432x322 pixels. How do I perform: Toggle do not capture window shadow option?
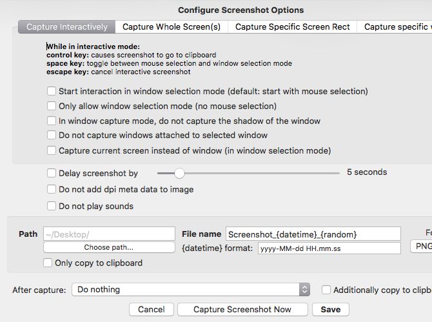coord(52,121)
